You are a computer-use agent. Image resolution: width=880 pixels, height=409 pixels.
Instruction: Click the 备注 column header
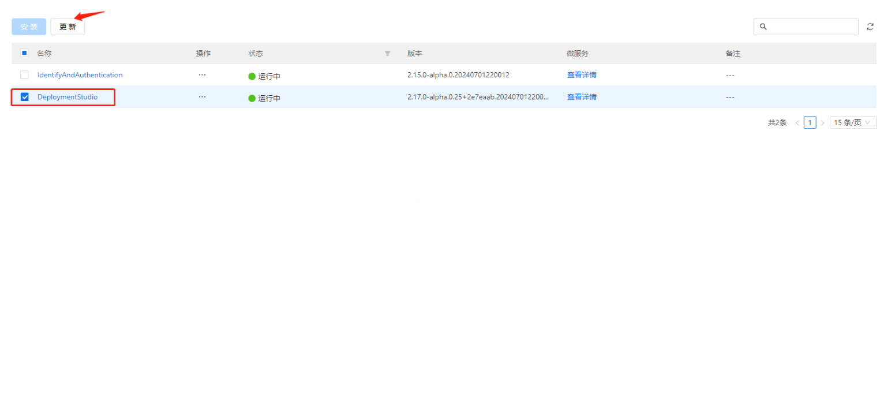(x=733, y=53)
